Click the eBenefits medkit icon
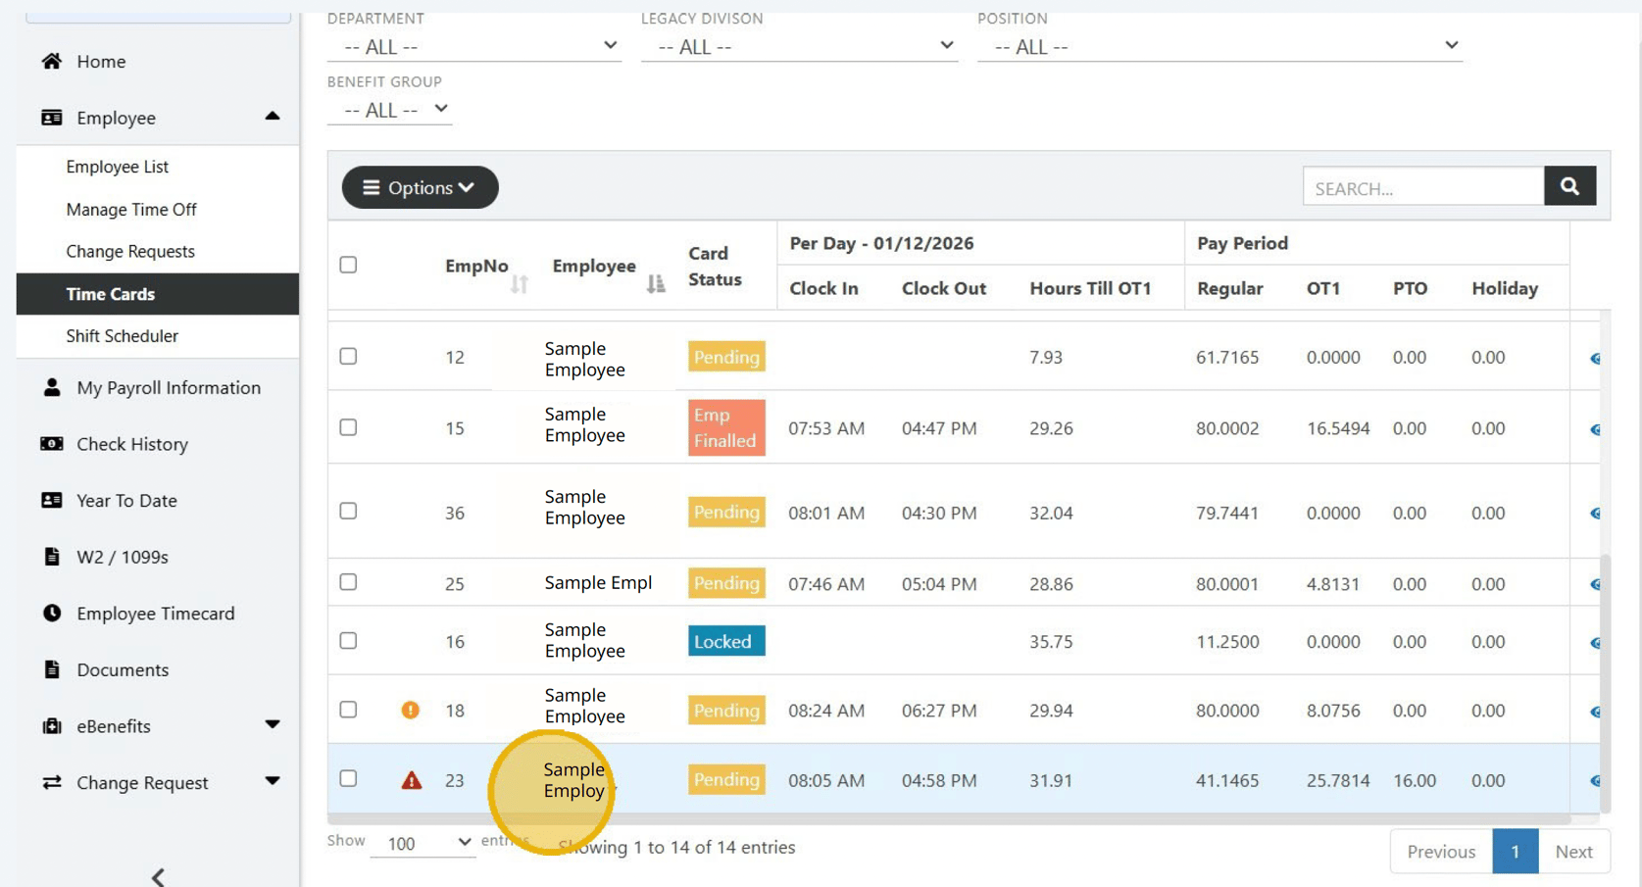This screenshot has width=1642, height=887. (x=52, y=726)
